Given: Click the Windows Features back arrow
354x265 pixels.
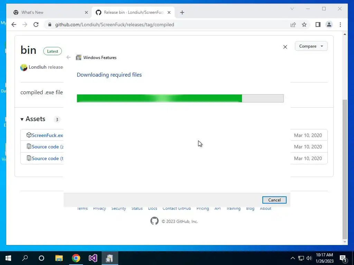Looking at the screenshot, I should coord(68,58).
